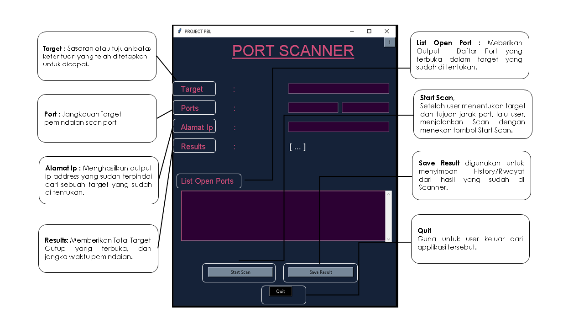Click the exclamation info button

[389, 42]
